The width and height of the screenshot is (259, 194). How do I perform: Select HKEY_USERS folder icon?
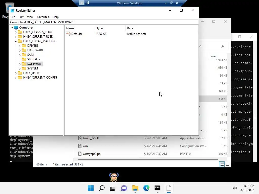[x=20, y=73]
